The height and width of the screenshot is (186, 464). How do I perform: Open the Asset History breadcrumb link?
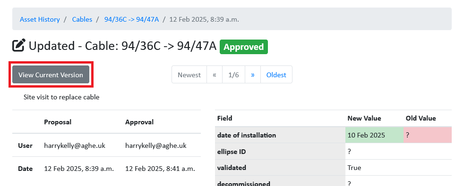click(x=40, y=19)
